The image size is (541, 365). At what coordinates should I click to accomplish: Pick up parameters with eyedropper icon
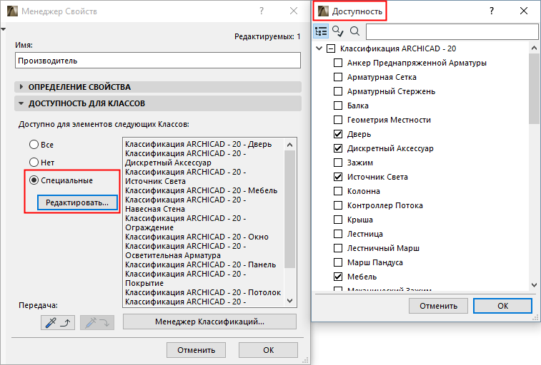(58, 323)
